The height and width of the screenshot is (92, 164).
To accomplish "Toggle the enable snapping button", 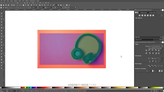I will pyautogui.click(x=1, y=3).
